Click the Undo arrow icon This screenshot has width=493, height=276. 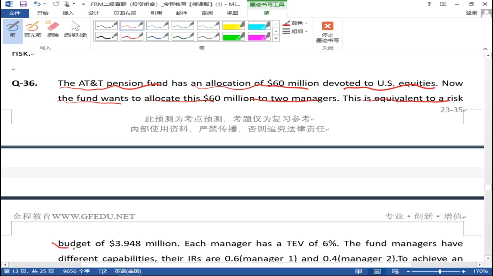pos(37,4)
